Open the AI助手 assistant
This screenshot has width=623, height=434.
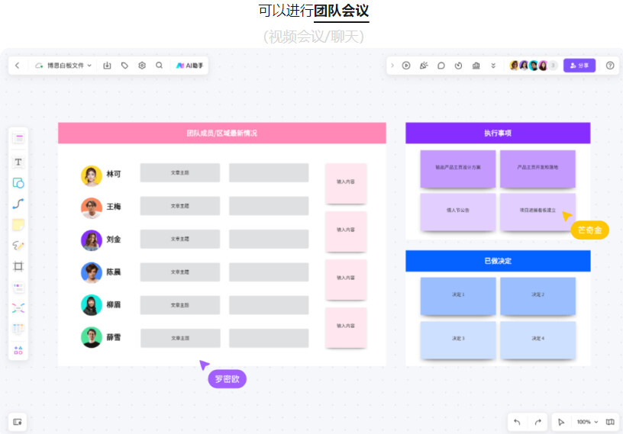click(189, 66)
